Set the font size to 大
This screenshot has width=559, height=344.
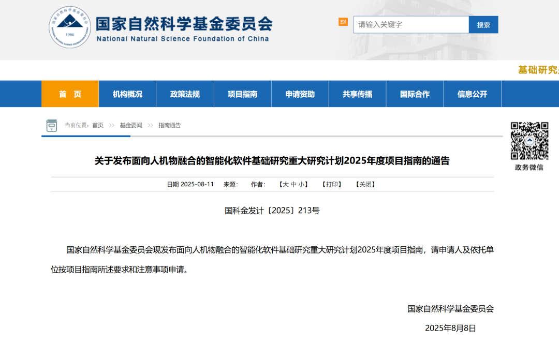(x=285, y=184)
